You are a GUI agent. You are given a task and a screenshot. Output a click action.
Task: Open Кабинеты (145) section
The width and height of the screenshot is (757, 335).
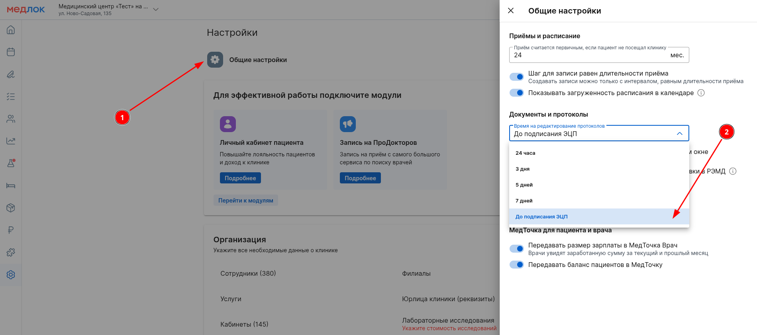(244, 324)
